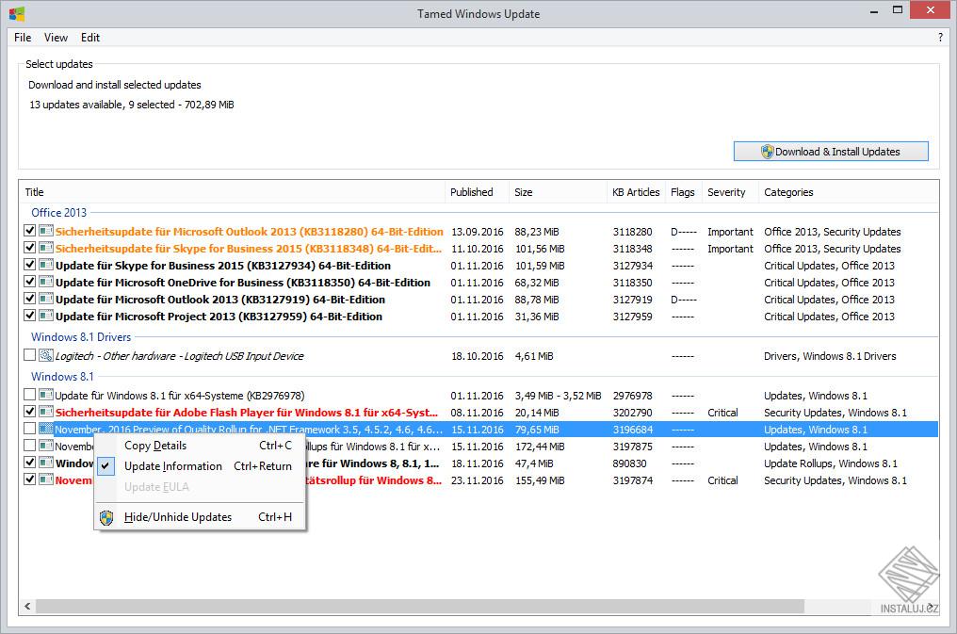Screen dimensions: 957x634
Task: Click the icon beside Skype for Business KB3118348
Action: coord(46,248)
